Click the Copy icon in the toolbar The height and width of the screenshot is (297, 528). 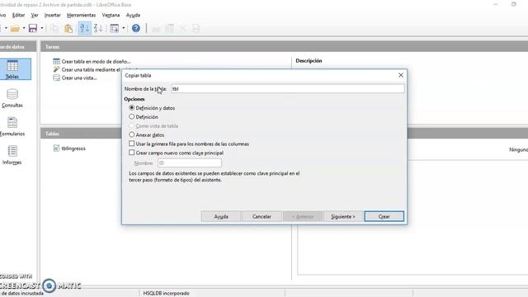click(54, 28)
